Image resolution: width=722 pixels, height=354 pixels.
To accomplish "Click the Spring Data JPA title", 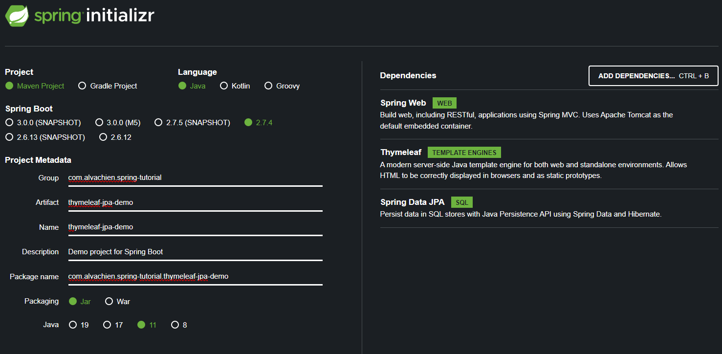I will (413, 202).
